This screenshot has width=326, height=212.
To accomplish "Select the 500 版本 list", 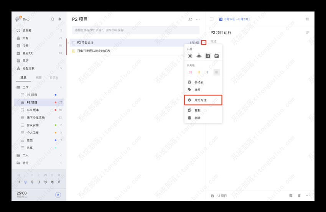I will (39, 110).
